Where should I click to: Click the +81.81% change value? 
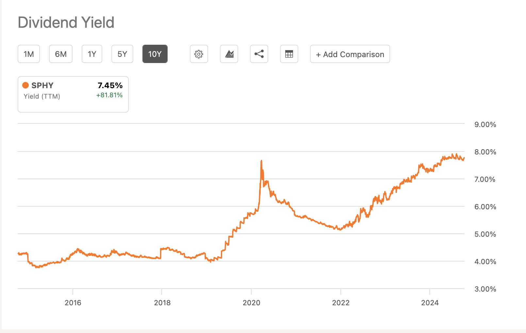[109, 95]
